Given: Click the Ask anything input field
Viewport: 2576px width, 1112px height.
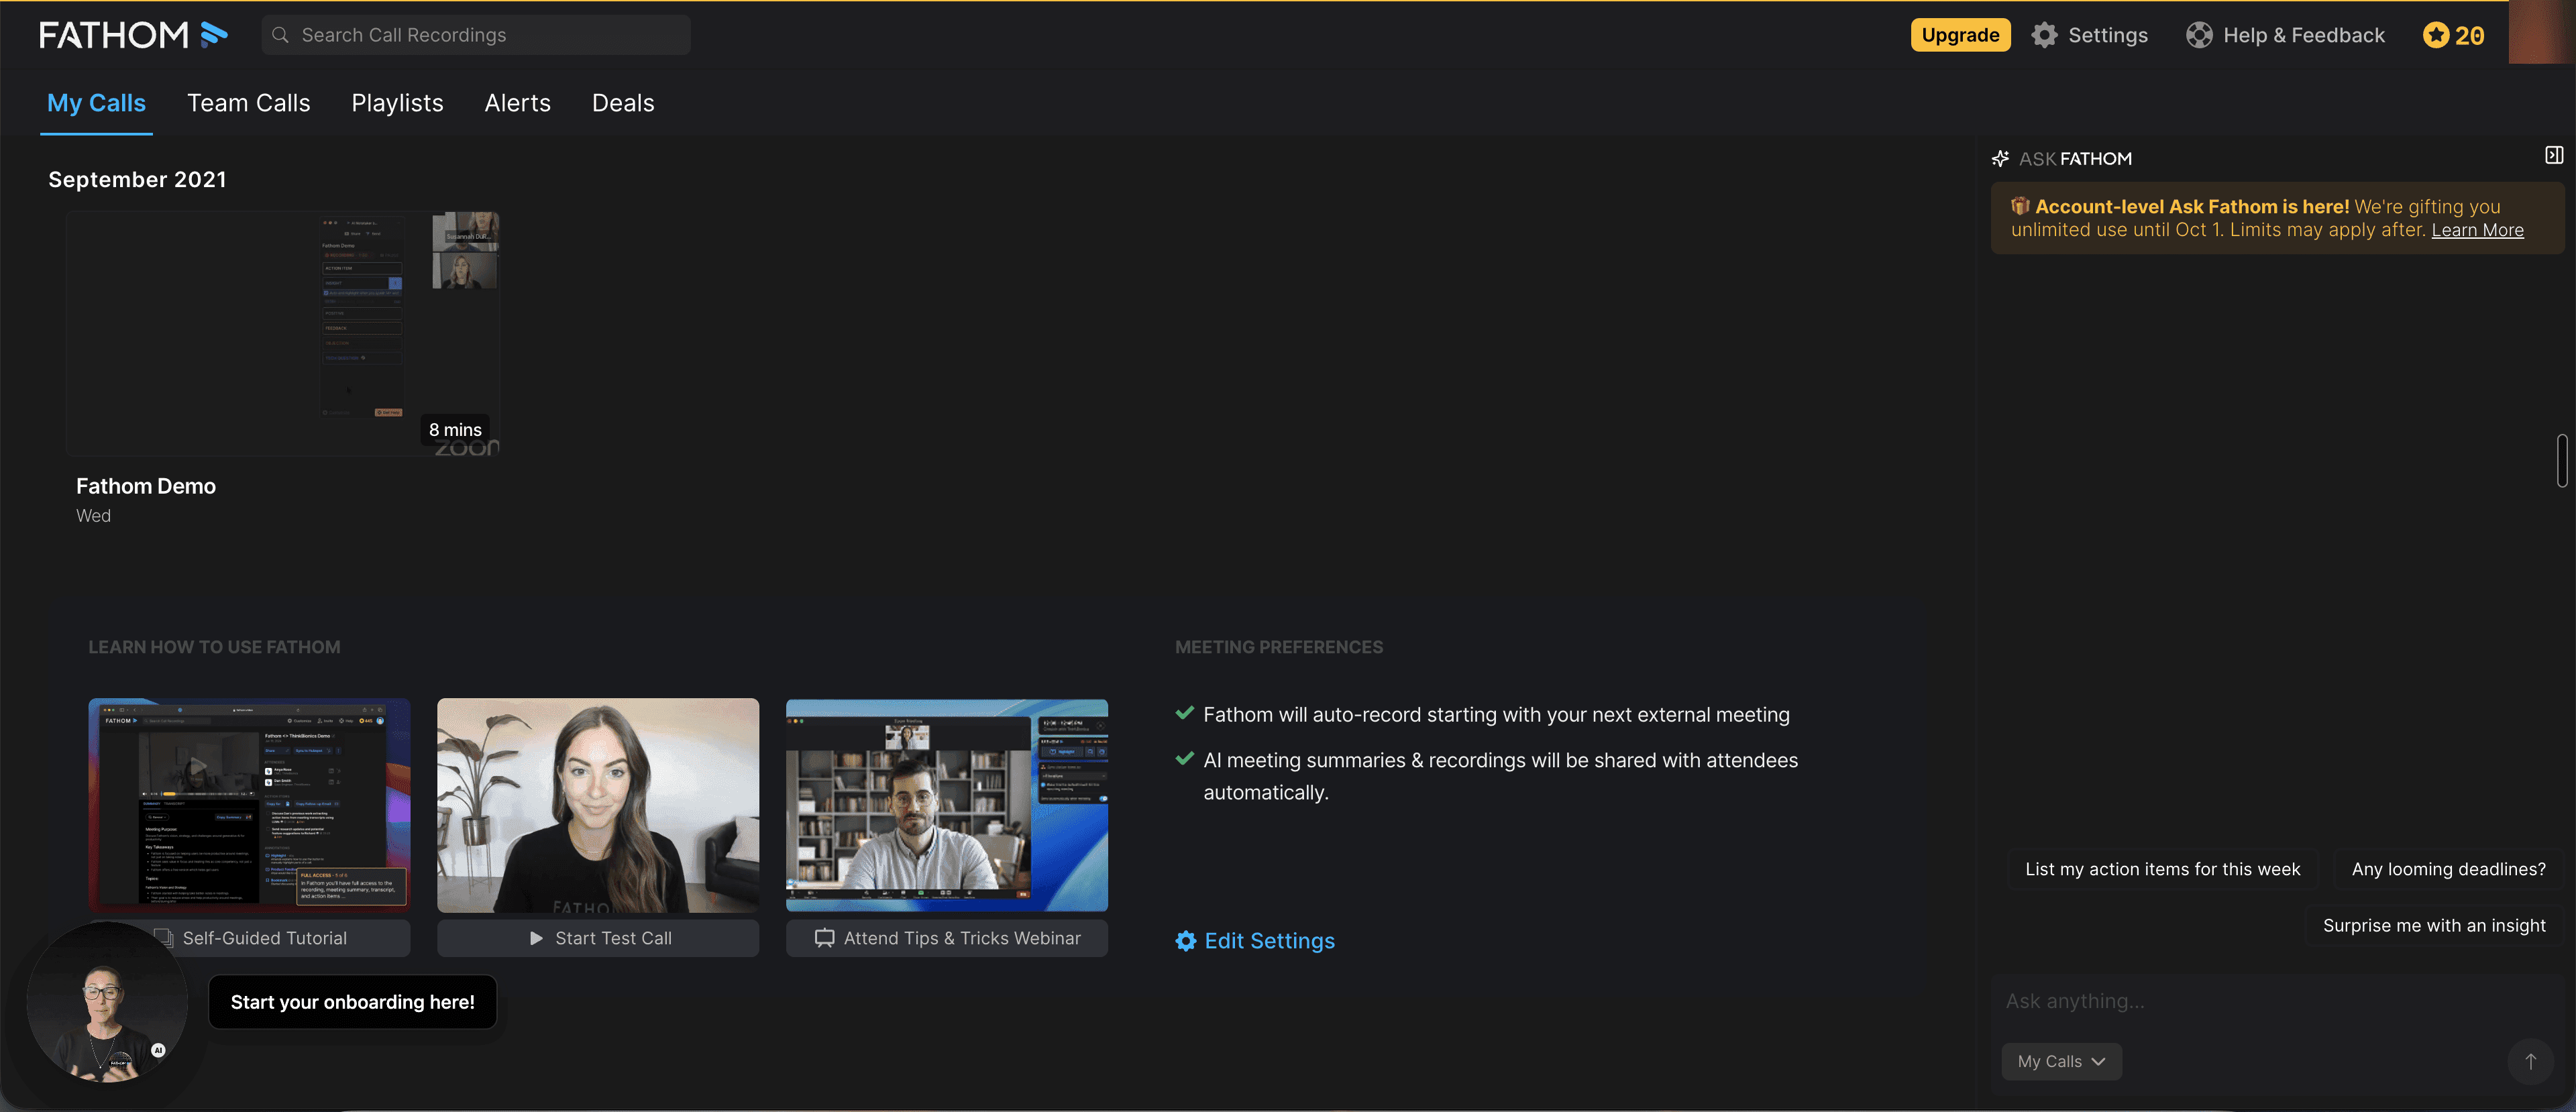Looking at the screenshot, I should (2276, 1001).
